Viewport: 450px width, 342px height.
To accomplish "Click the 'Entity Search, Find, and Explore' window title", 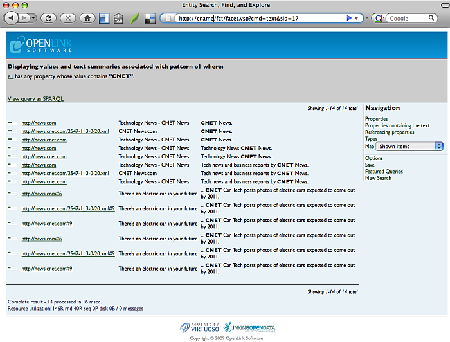I will coord(226,5).
